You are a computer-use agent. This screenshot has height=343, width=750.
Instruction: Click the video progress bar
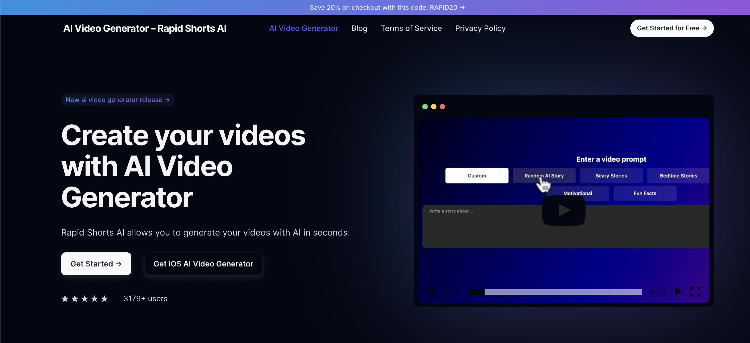(x=555, y=292)
